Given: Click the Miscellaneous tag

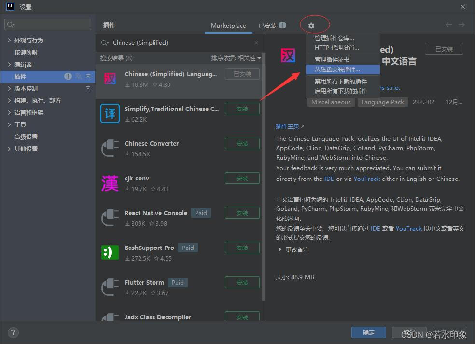Looking at the screenshot, I should click(331, 102).
